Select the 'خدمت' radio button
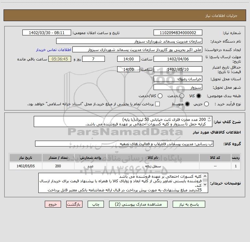The image size is (250, 242). [182, 96]
